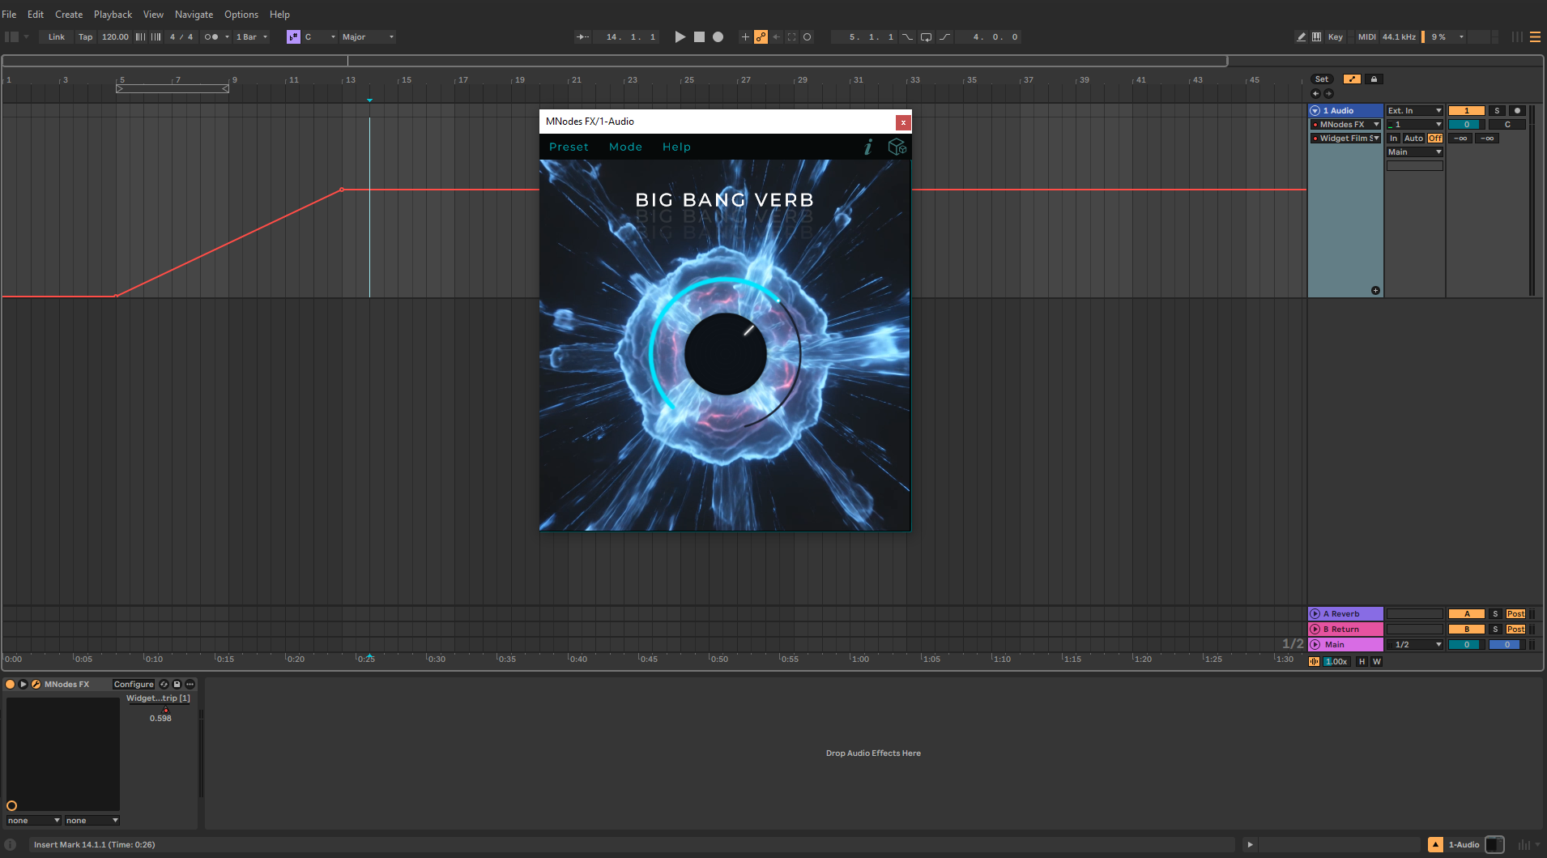Viewport: 1547px width, 858px height.
Task: Toggle Automation Arm button
Action: pyautogui.click(x=761, y=37)
